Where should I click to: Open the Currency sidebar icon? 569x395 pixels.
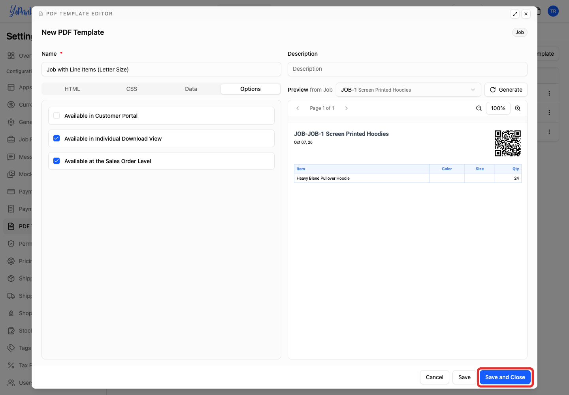pos(11,105)
